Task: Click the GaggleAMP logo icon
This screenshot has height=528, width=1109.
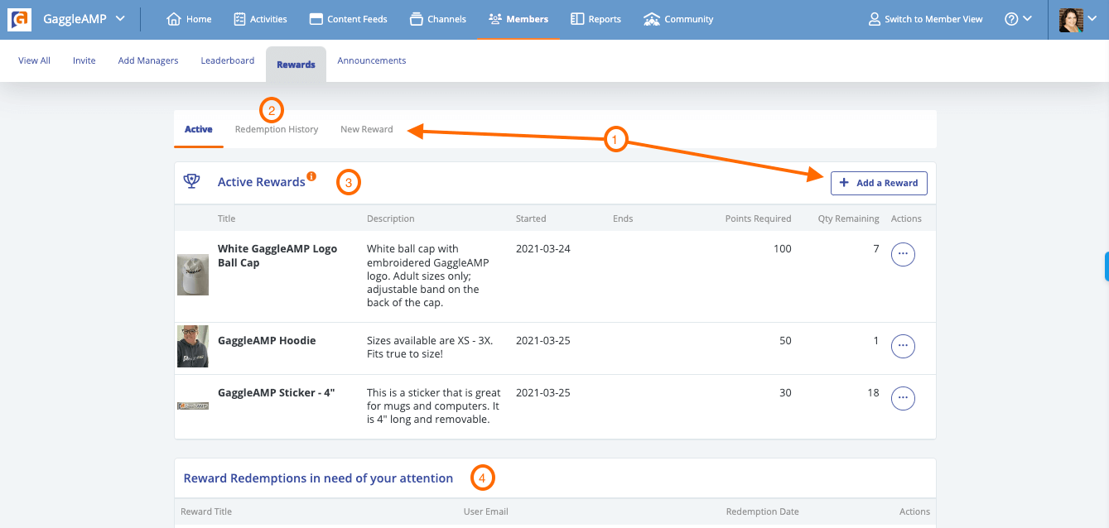Action: pyautogui.click(x=19, y=19)
